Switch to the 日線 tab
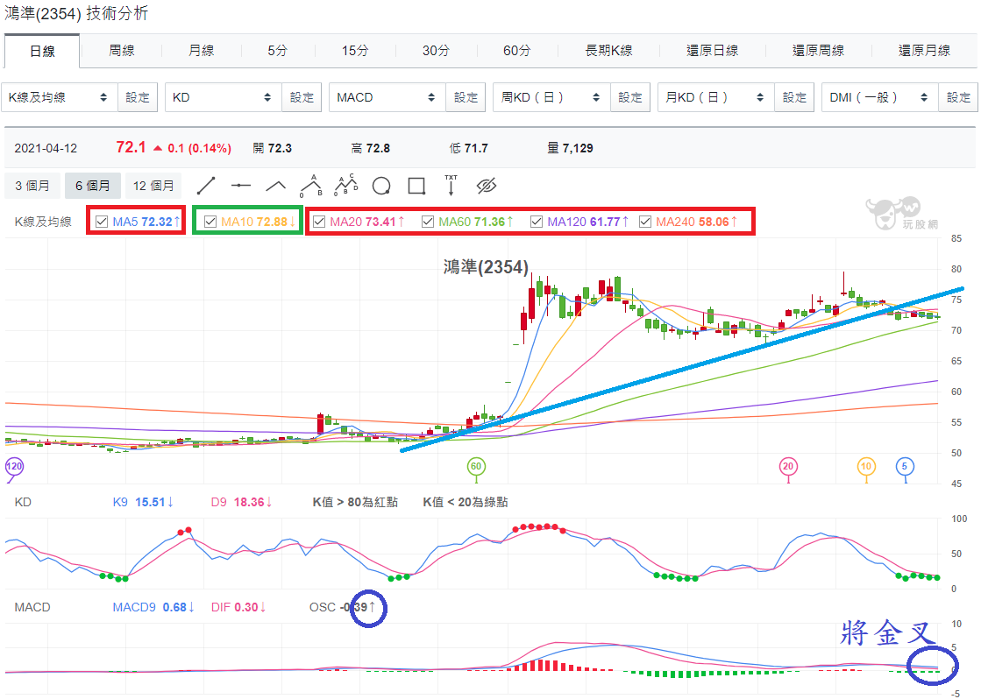 pos(42,52)
